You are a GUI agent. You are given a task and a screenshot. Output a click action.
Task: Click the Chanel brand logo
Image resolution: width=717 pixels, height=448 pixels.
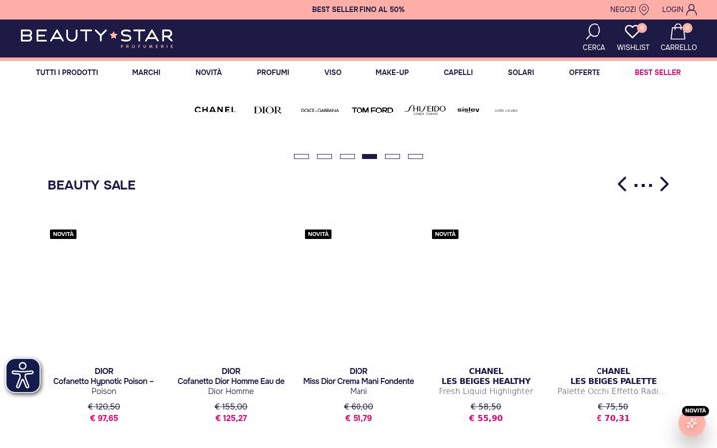[215, 110]
